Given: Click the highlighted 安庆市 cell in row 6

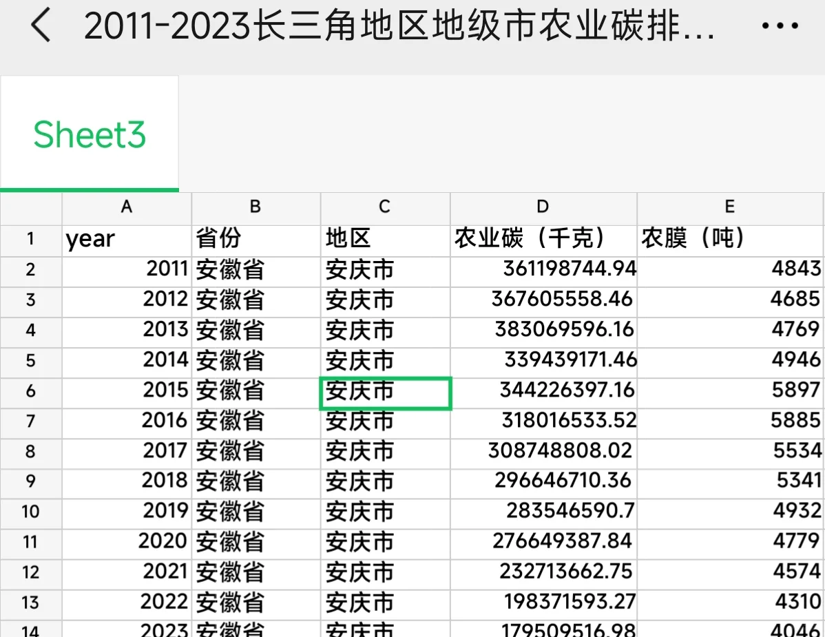Looking at the screenshot, I should [384, 393].
